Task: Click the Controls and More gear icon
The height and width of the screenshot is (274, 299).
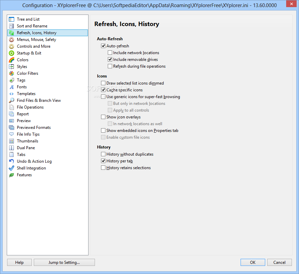Action: (x=11, y=46)
